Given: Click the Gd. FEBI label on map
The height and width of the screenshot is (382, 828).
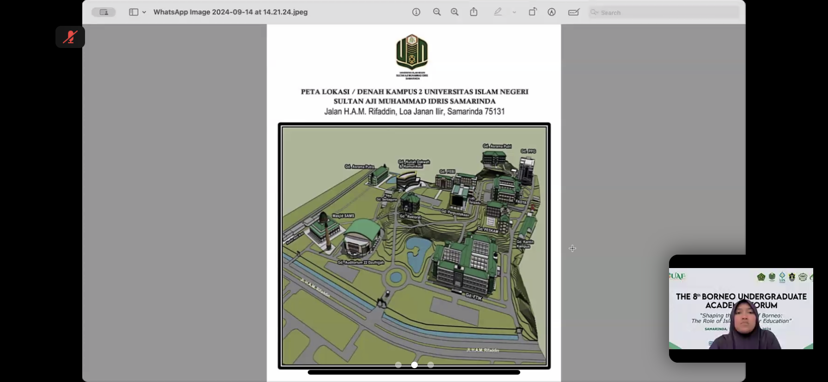Looking at the screenshot, I should point(447,171).
